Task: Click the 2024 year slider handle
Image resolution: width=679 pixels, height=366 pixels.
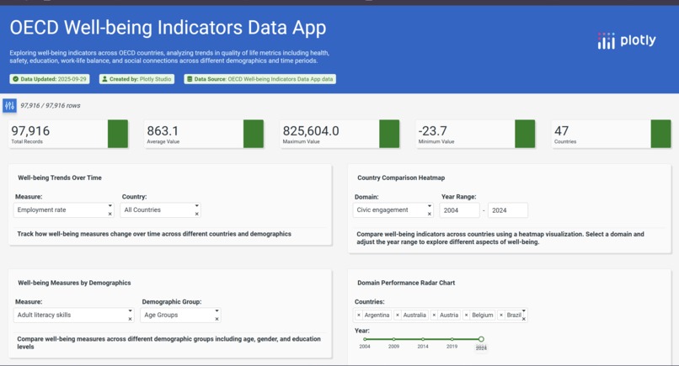Action: tap(481, 339)
